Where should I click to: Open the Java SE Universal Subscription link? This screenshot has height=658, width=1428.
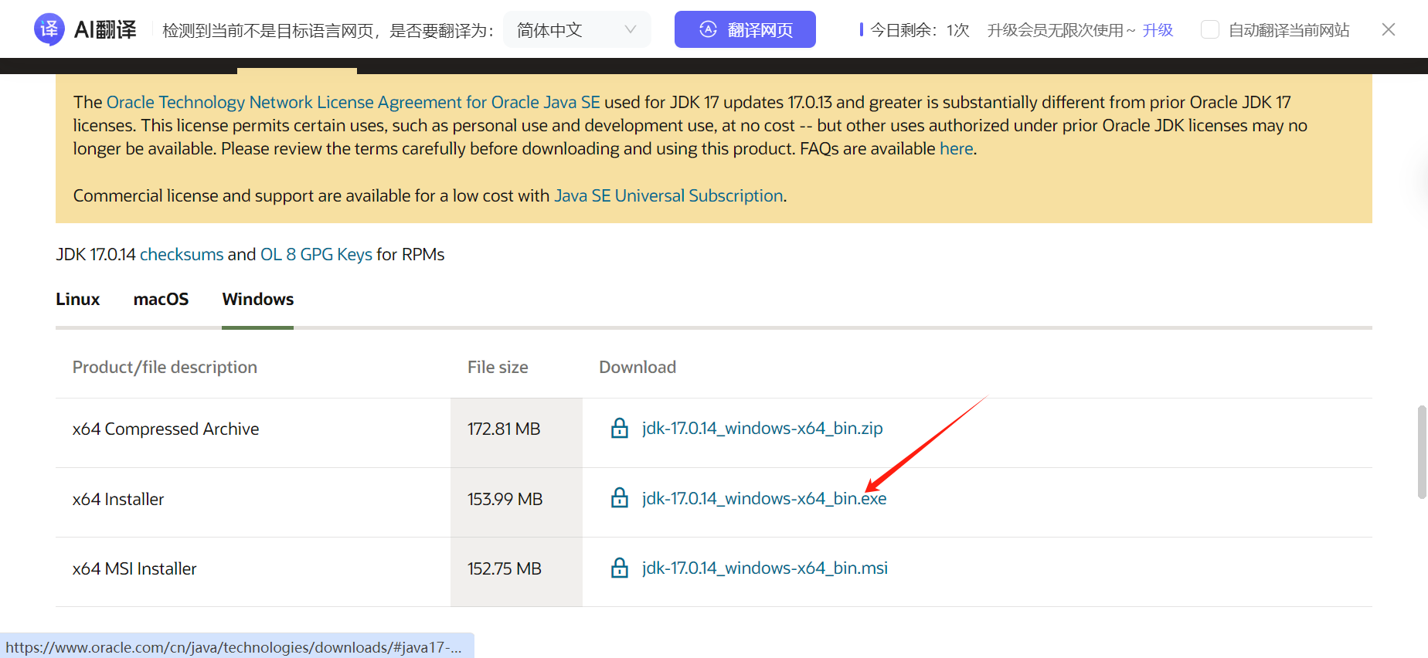[x=668, y=195]
